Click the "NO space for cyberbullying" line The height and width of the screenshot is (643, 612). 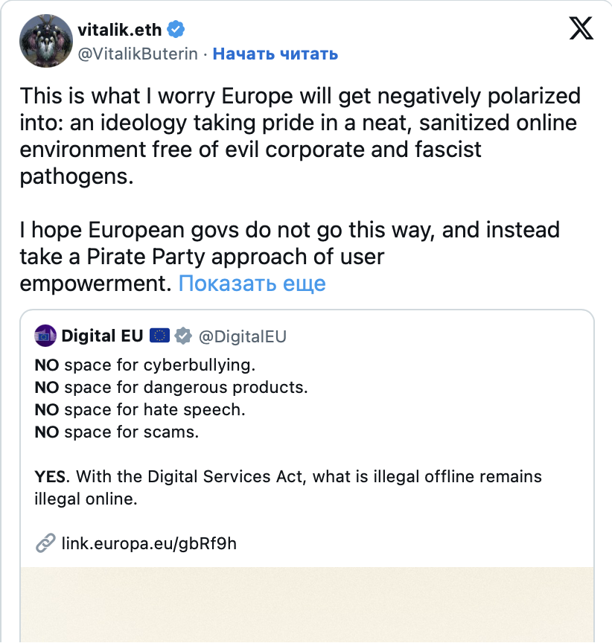click(x=145, y=365)
